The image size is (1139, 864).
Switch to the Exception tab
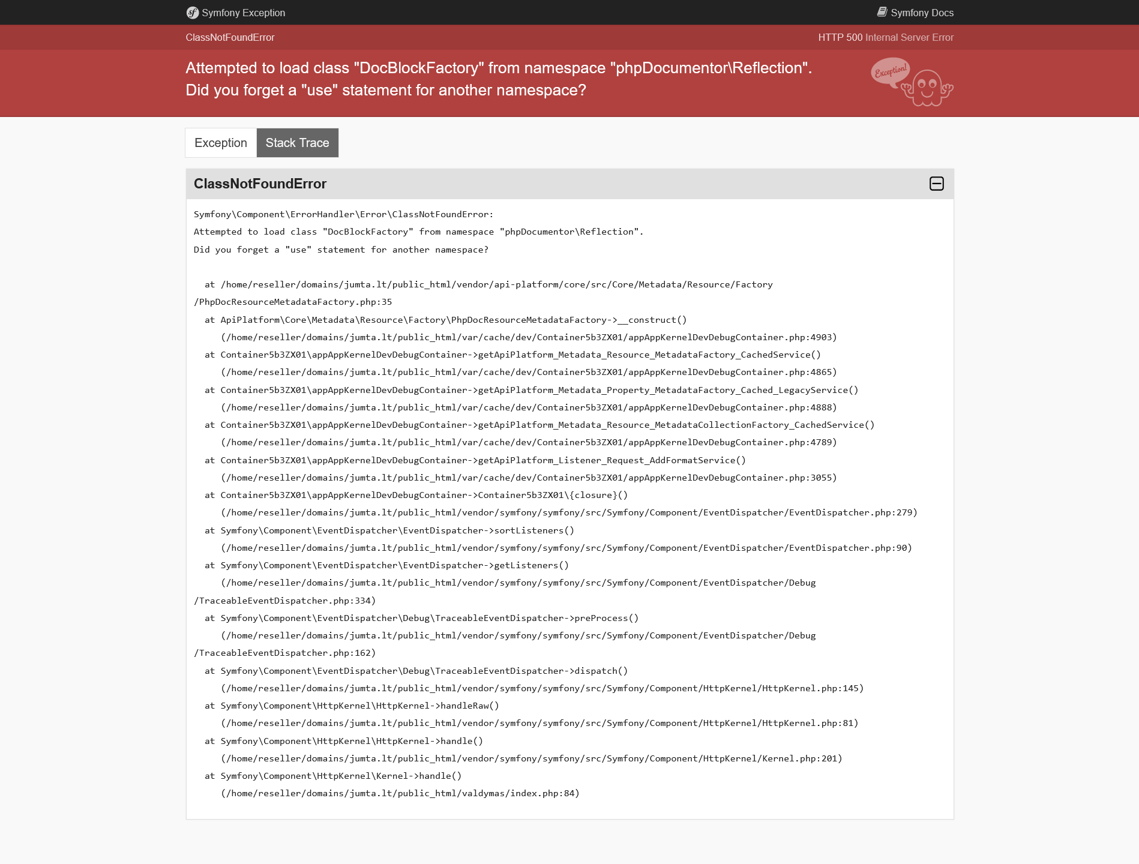(221, 143)
